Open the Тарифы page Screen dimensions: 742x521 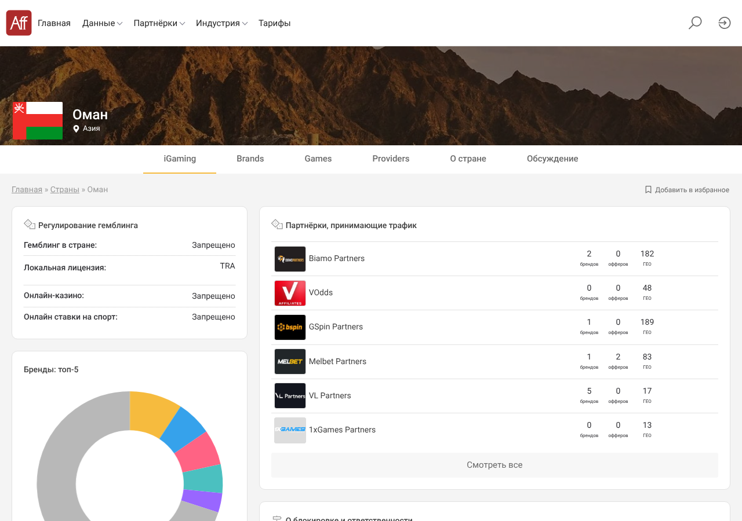[275, 23]
